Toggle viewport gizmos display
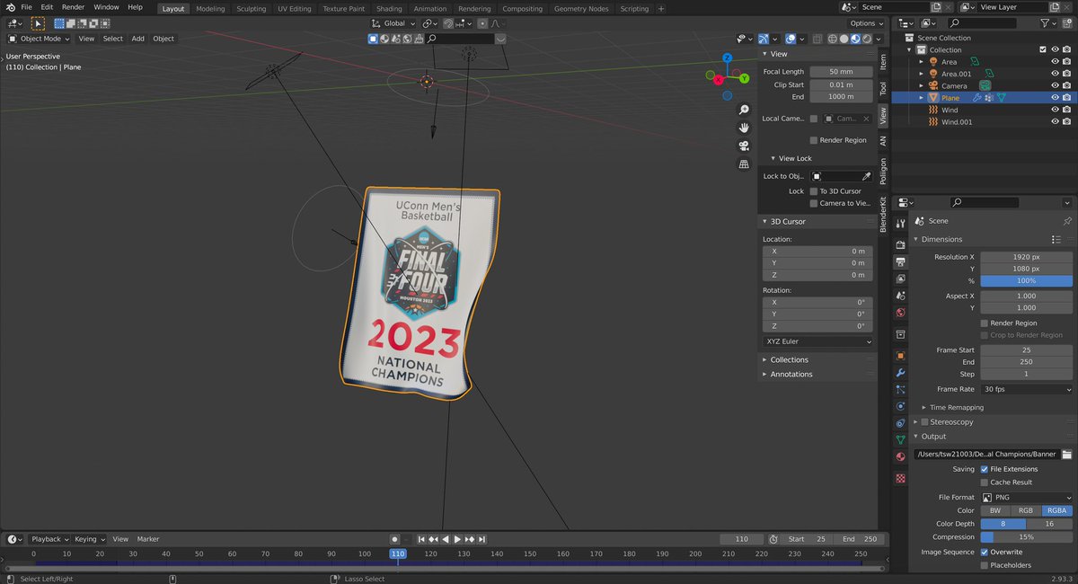The width and height of the screenshot is (1078, 584). (x=763, y=39)
